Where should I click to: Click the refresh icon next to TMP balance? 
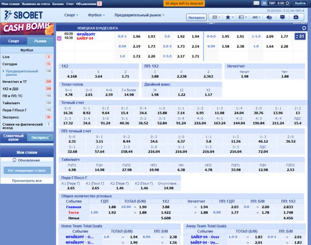click(x=287, y=3)
